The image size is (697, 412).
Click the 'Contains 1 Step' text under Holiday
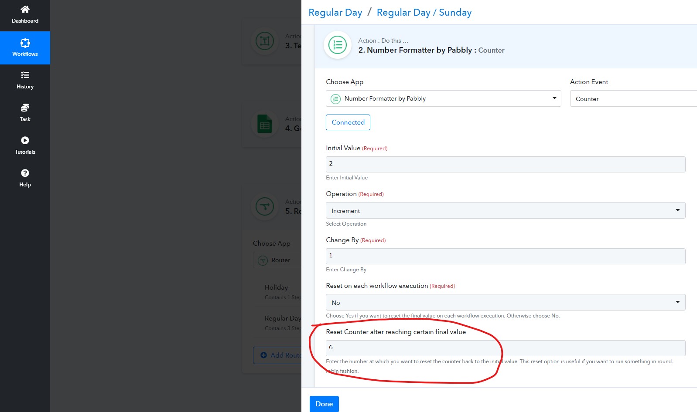(283, 297)
